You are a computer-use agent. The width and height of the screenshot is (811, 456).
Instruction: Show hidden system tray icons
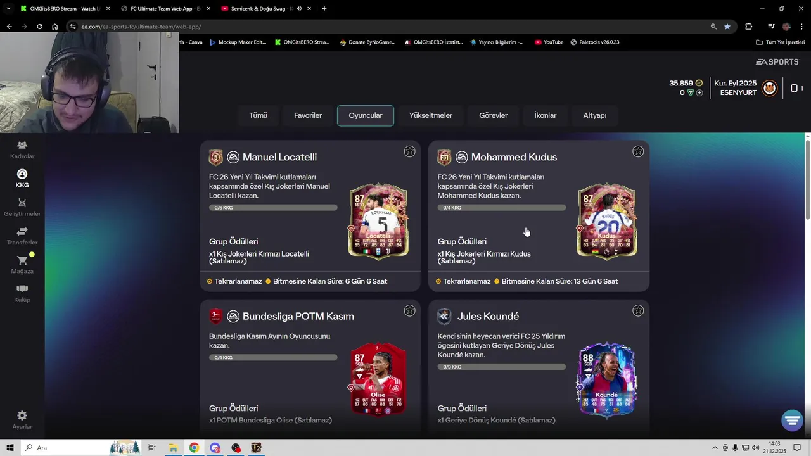tap(715, 448)
